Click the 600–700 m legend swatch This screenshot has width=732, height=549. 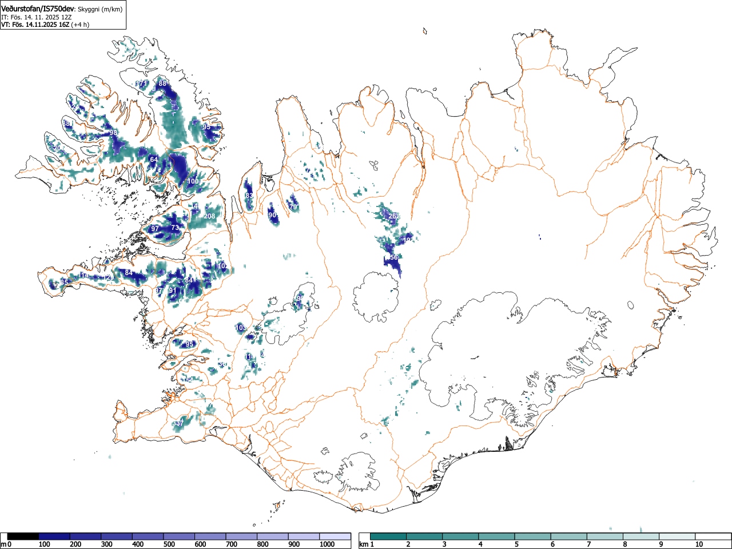[210, 536]
